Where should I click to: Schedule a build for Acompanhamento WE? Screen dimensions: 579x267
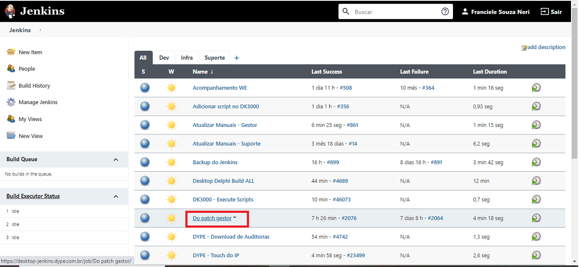[536, 88]
